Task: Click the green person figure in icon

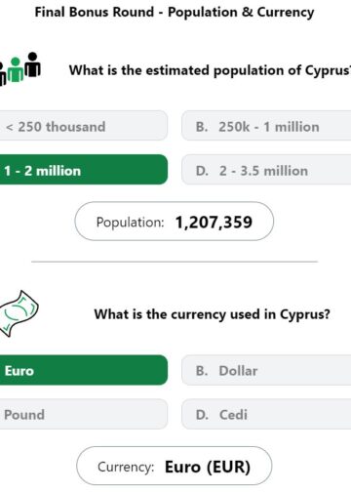Action: [16, 69]
